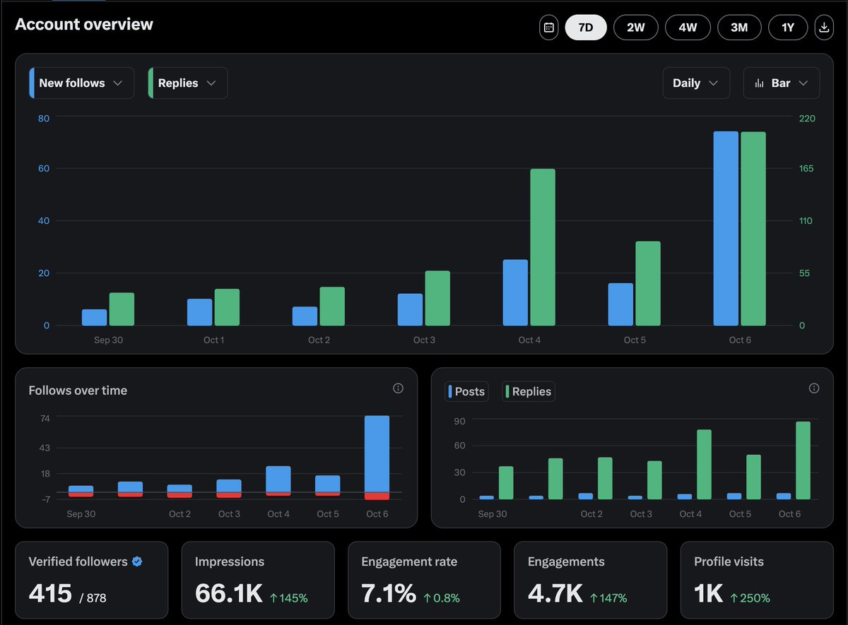
Task: Click Oct 6 blue bar in Follows over time
Action: point(377,454)
